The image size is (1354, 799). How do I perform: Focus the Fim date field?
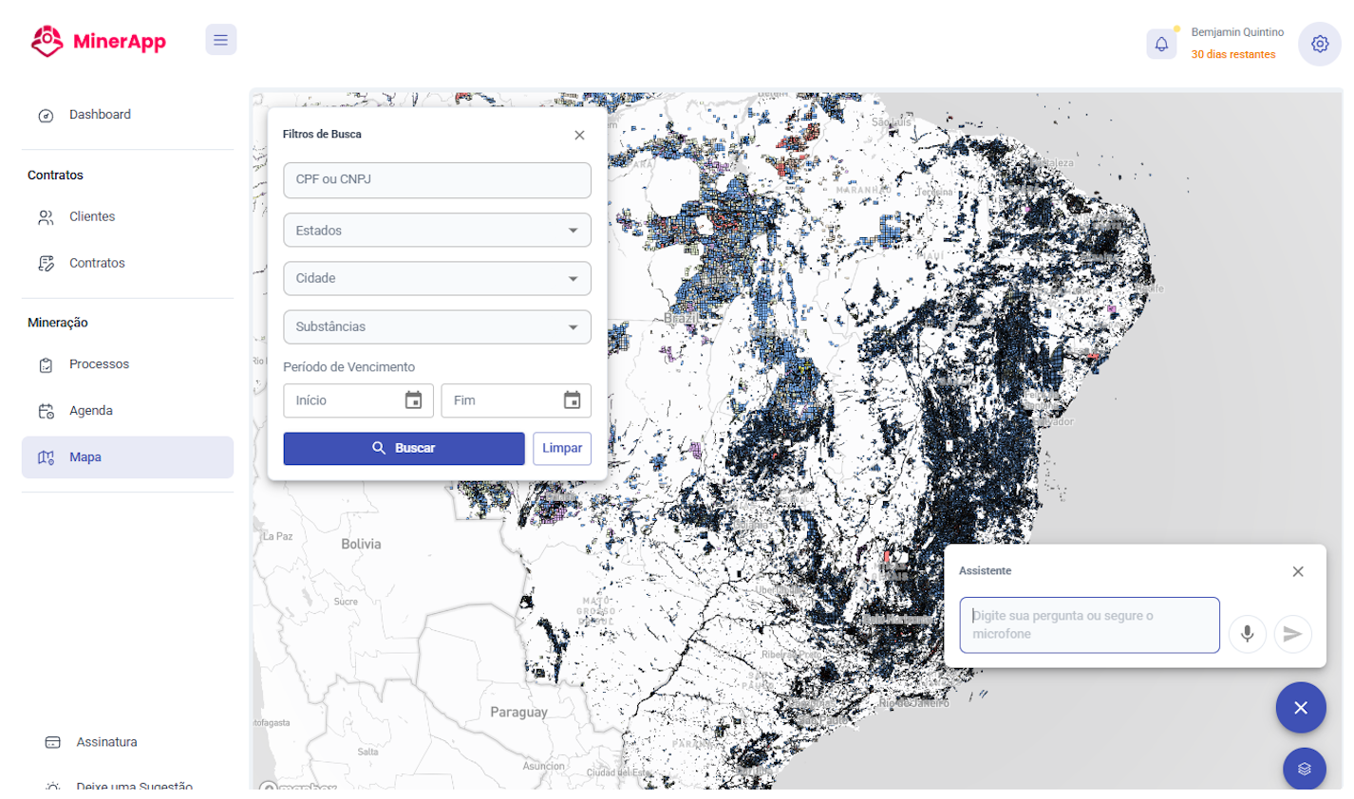point(516,400)
